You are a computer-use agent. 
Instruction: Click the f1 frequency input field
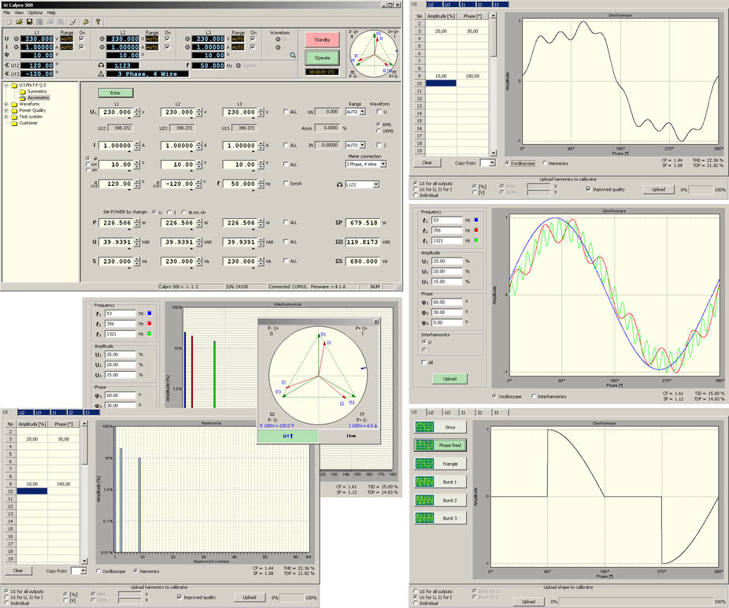coord(447,221)
